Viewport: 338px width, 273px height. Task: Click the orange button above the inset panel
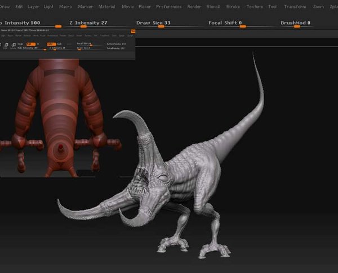pos(133,32)
